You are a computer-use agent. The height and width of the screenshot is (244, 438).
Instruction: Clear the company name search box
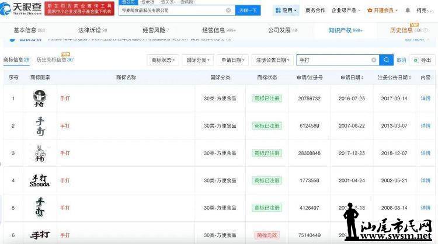pos(228,11)
